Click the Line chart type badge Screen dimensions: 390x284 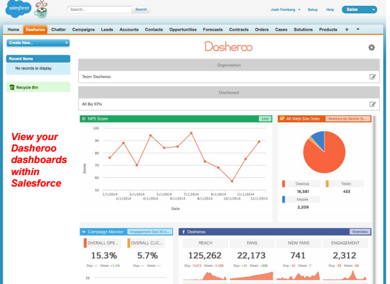pos(265,119)
